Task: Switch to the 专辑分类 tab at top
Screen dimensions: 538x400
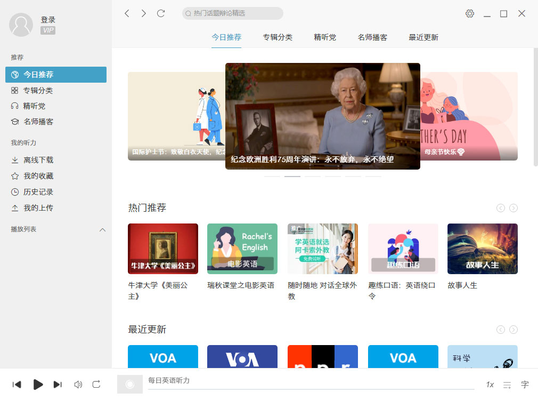Action: pyautogui.click(x=278, y=37)
